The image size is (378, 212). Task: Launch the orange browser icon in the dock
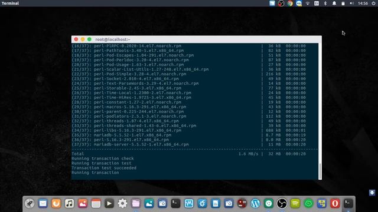click(56, 204)
